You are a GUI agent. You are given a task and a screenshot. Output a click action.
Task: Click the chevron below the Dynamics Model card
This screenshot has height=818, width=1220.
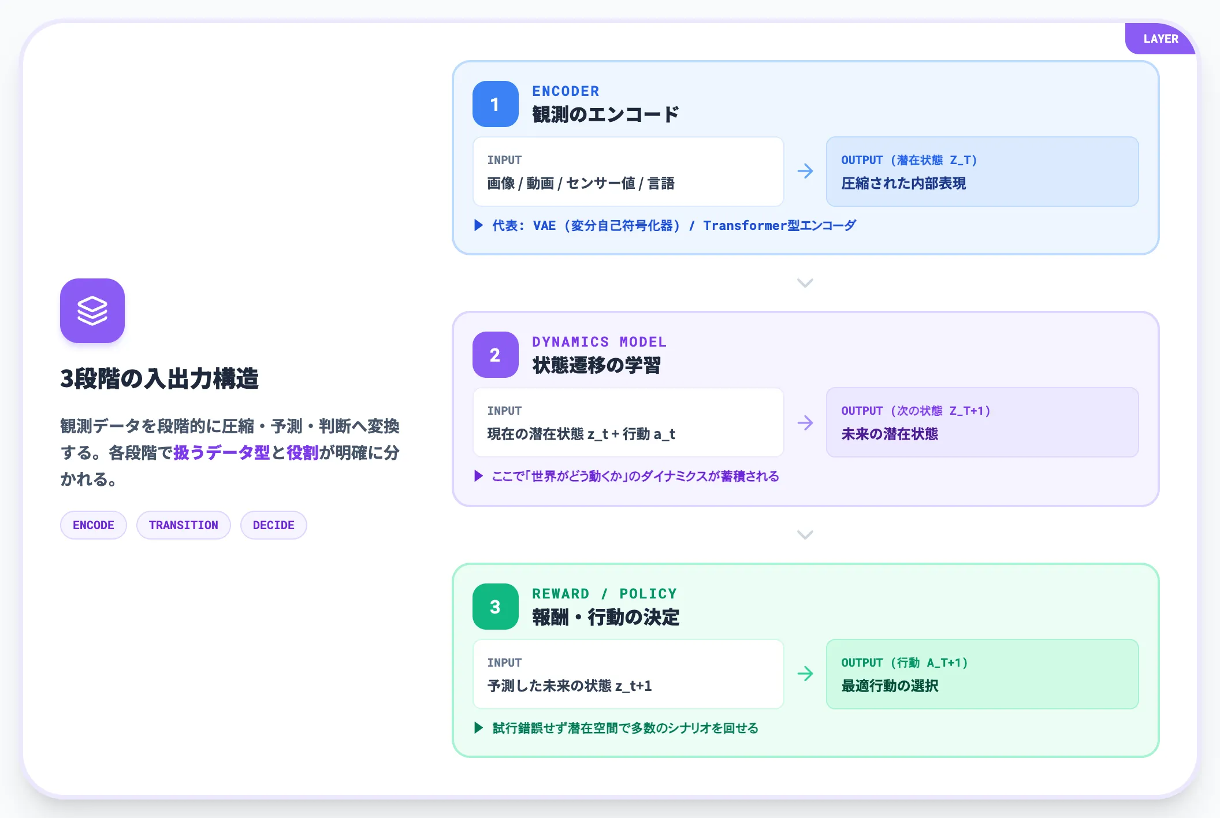805,535
